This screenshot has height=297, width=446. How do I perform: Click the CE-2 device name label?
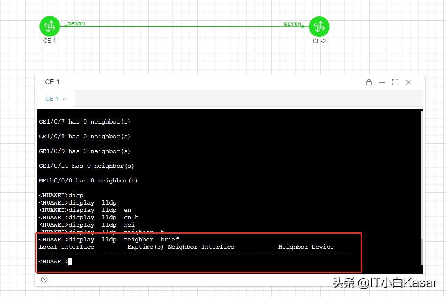(319, 41)
